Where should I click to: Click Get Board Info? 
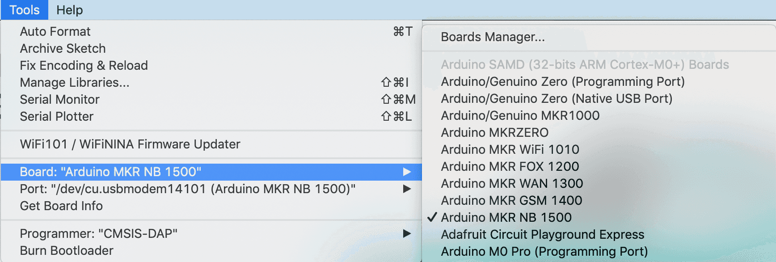pyautogui.click(x=61, y=206)
